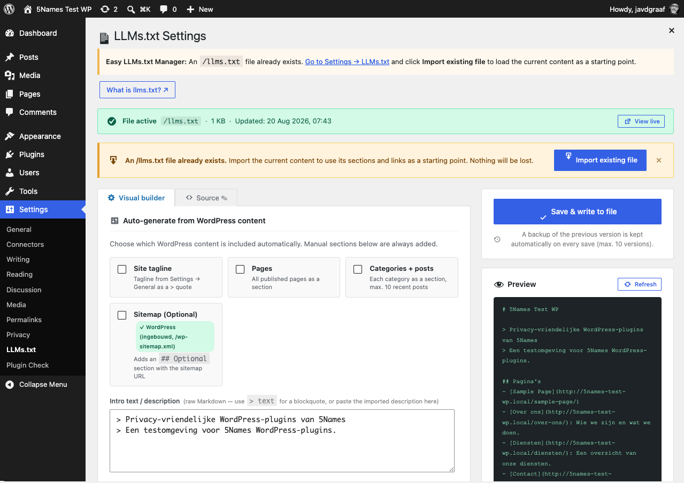Image resolution: width=684 pixels, height=483 pixels.
Task: Click the Settings sliders icon
Action: pos(10,209)
